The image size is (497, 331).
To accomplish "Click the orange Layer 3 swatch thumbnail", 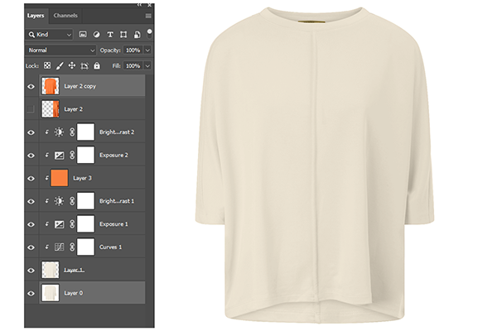I will click(60, 178).
